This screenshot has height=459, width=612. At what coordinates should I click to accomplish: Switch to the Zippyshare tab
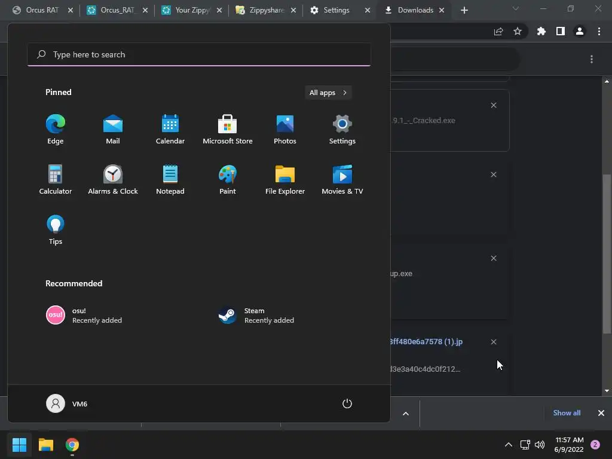261,10
